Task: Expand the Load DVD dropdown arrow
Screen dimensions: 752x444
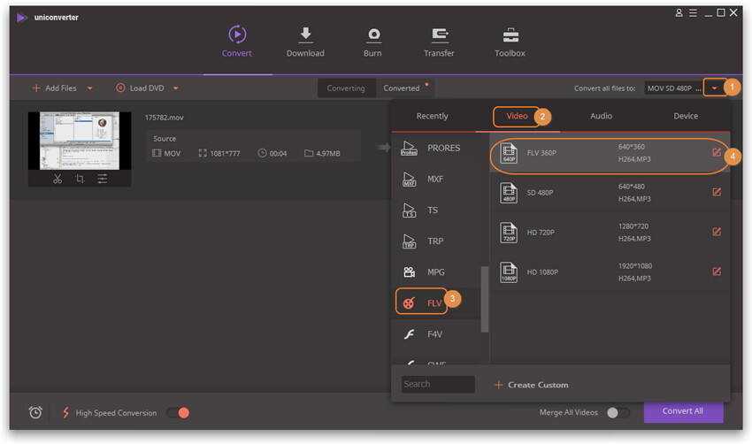Action: point(176,88)
